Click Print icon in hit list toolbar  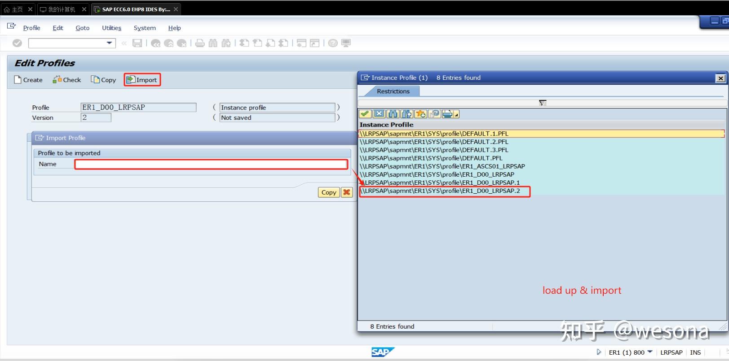click(447, 114)
